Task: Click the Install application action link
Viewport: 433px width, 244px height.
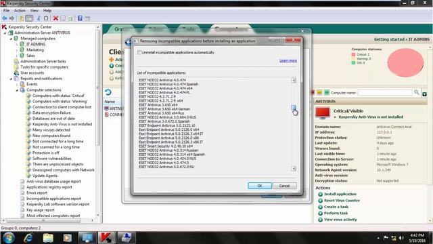Action: tap(340, 195)
